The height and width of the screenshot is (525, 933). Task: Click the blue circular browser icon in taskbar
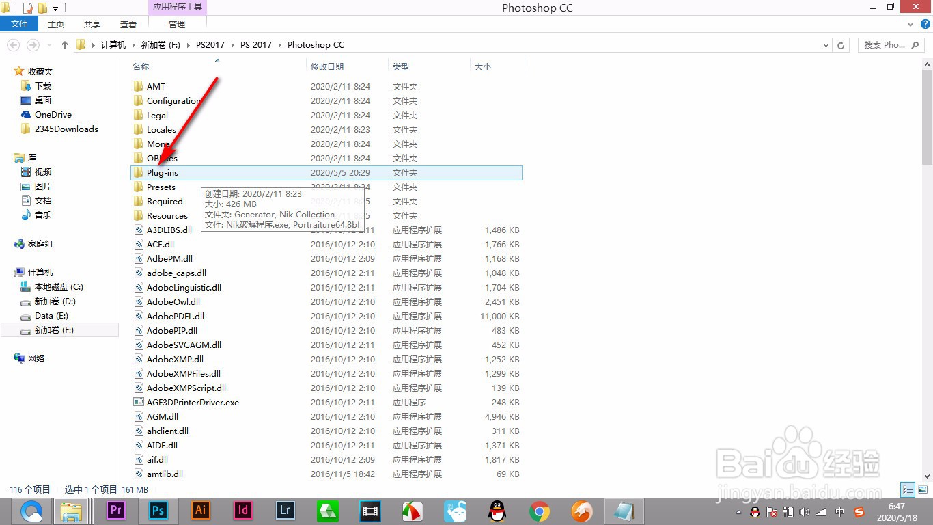31,511
